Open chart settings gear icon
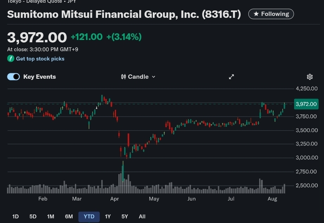Screen dimensions: 324x223 (310, 77)
